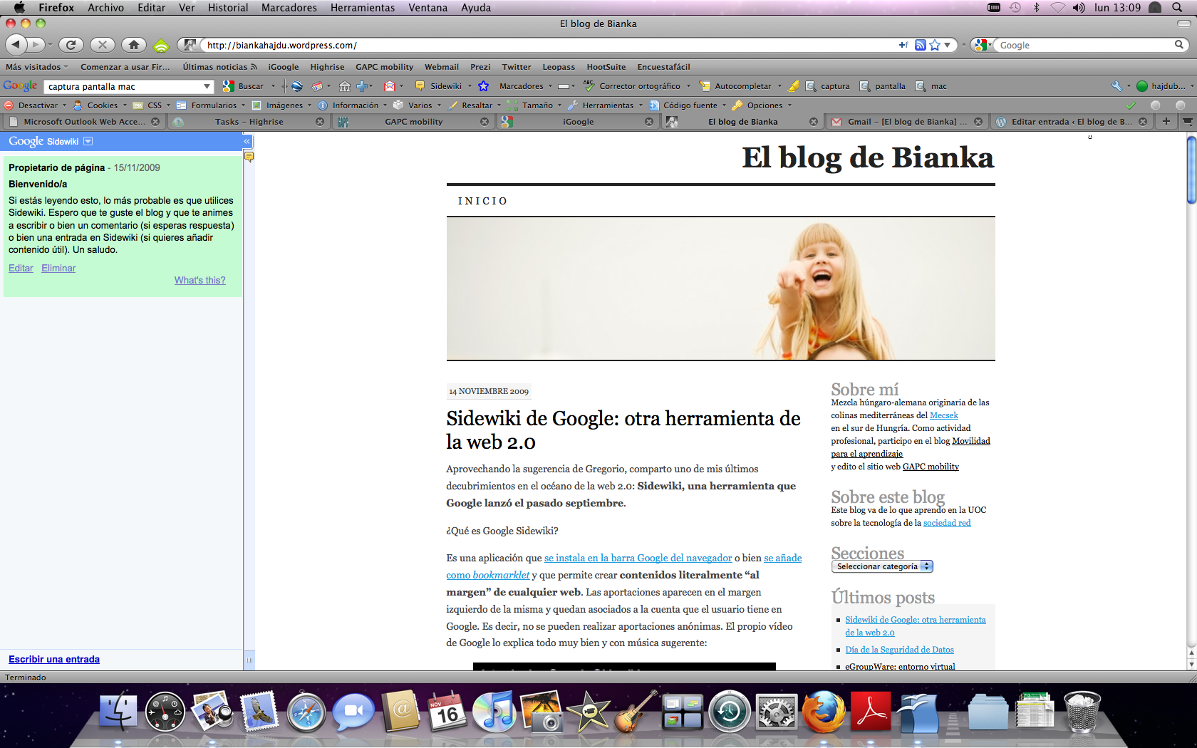Open the Herramientas menu in menu bar
1197x748 pixels.
(363, 7)
